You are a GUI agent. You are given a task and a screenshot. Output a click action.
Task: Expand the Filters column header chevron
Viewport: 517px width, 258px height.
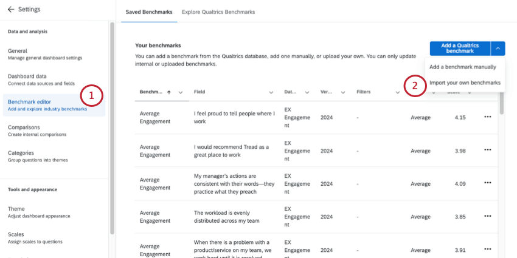(397, 92)
